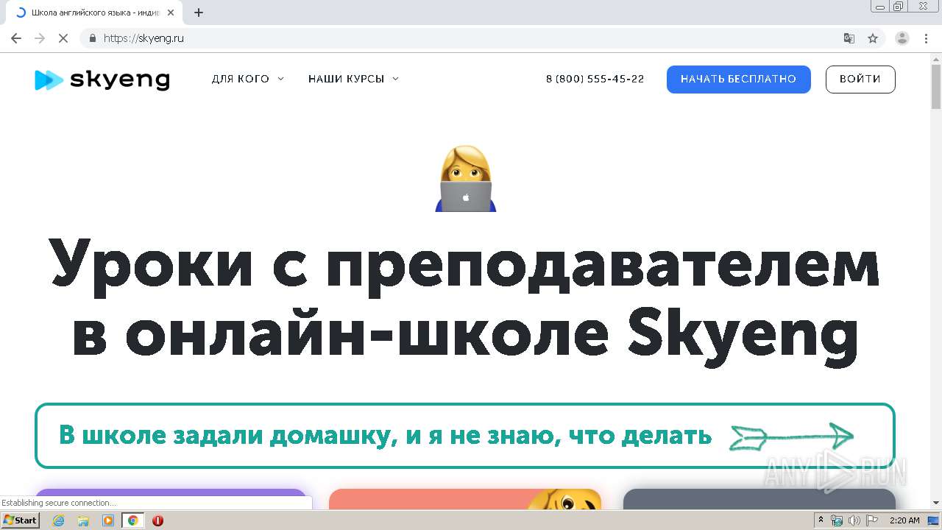Click the lock icon in address bar
Viewport: 942px width, 530px height.
92,38
